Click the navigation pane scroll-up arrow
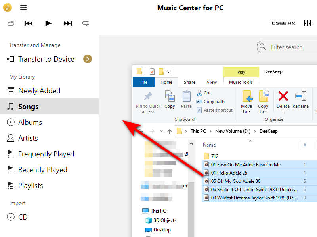 [x=191, y=144]
